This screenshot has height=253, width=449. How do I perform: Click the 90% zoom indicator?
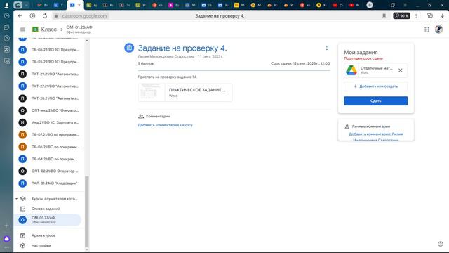pyautogui.click(x=401, y=15)
